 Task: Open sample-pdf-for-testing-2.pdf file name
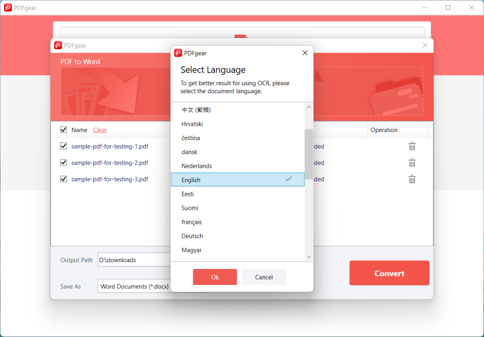click(x=110, y=162)
